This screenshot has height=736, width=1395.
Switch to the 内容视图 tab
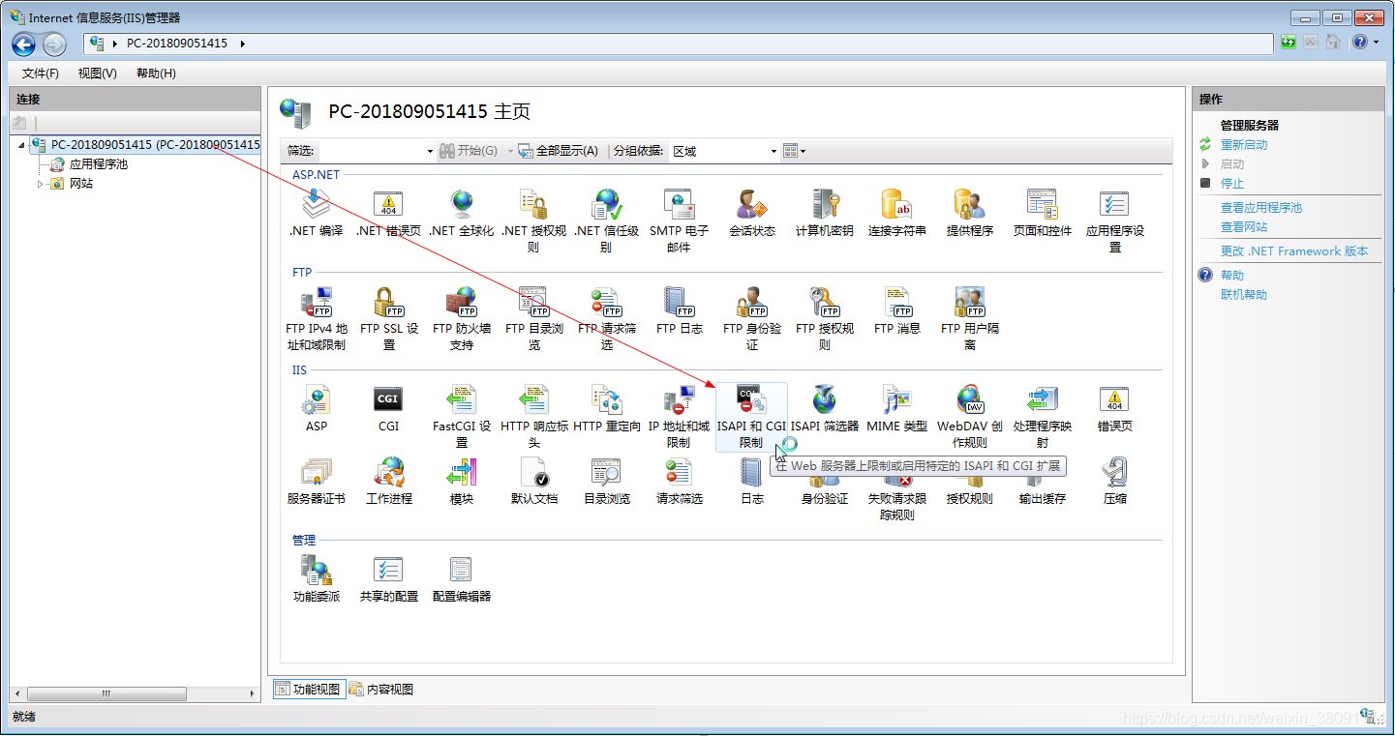(x=381, y=689)
